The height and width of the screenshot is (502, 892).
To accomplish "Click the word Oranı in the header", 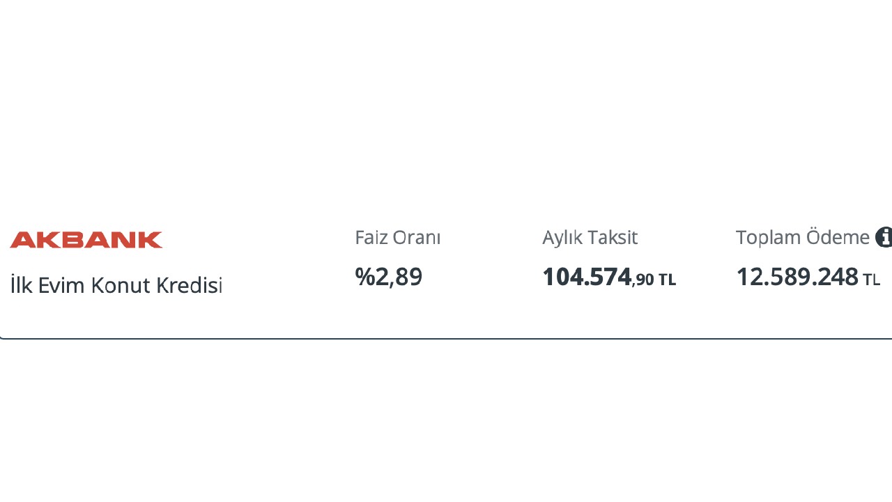I will 417,238.
